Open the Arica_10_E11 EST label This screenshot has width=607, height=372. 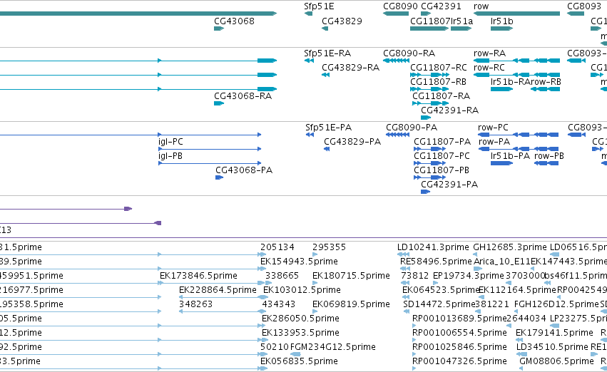(501, 262)
